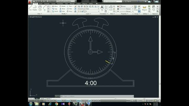Viewport: 189px width, 106px height.
Task: Activate the Fillet command
Action: [69, 9]
